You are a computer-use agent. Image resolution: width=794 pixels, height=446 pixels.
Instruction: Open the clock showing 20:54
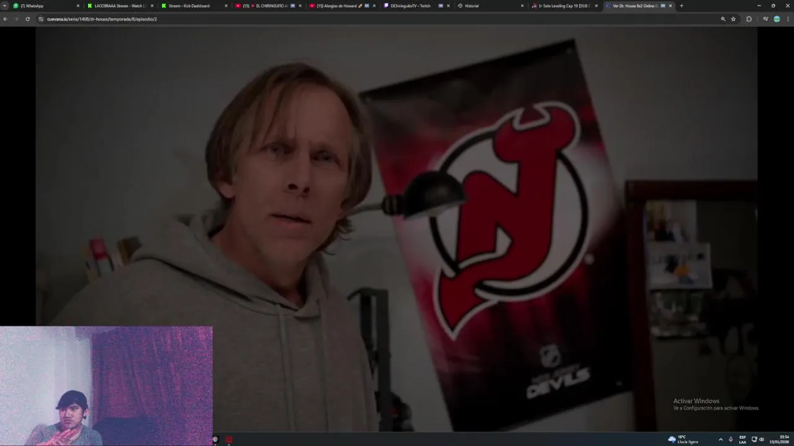click(780, 439)
